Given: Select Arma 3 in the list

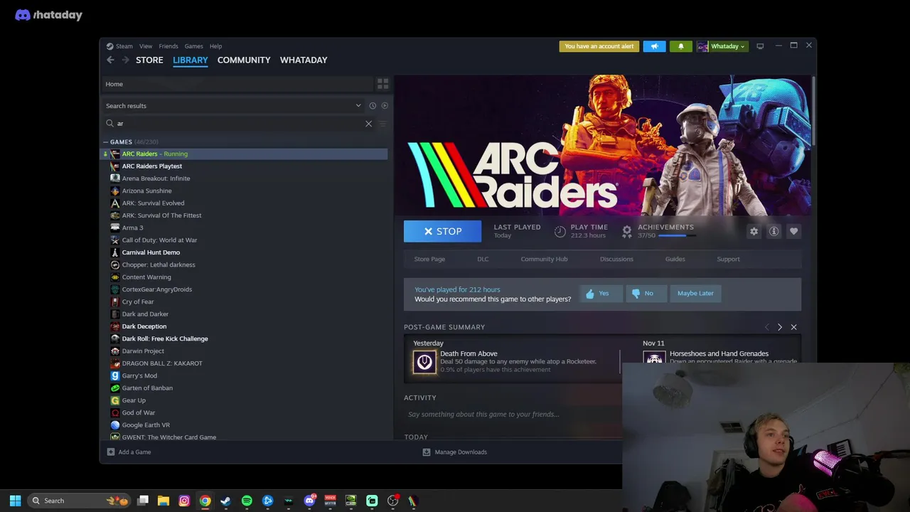Looking at the screenshot, I should point(132,228).
